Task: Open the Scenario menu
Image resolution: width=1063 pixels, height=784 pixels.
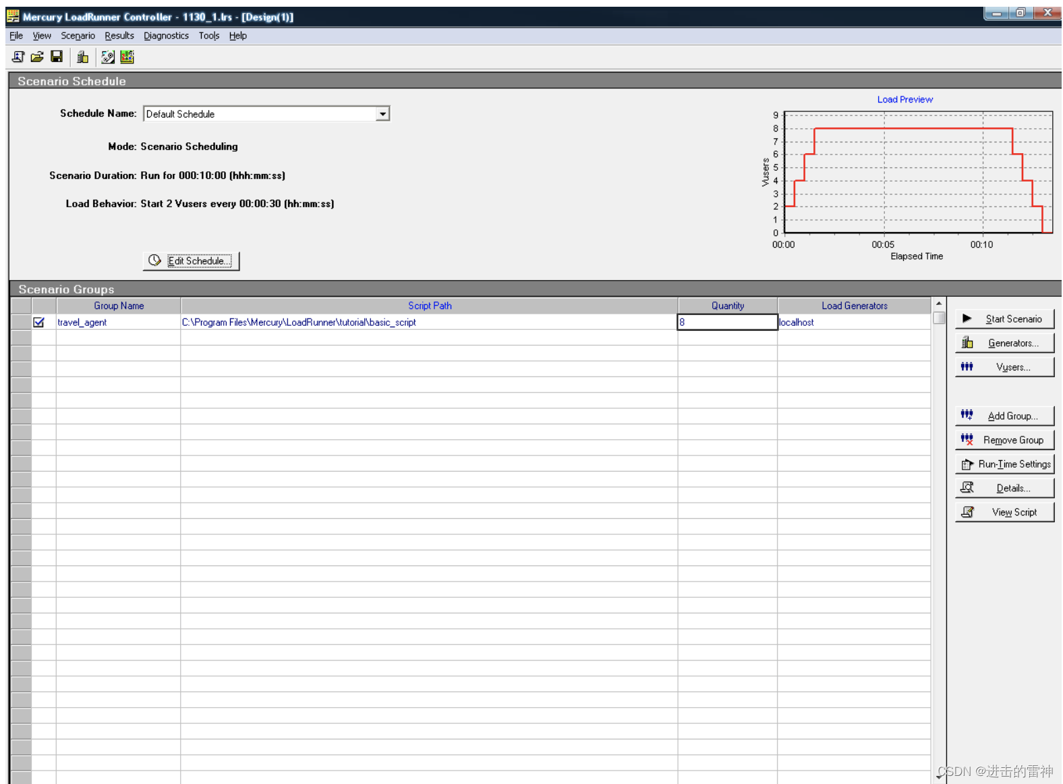Action: pos(78,36)
